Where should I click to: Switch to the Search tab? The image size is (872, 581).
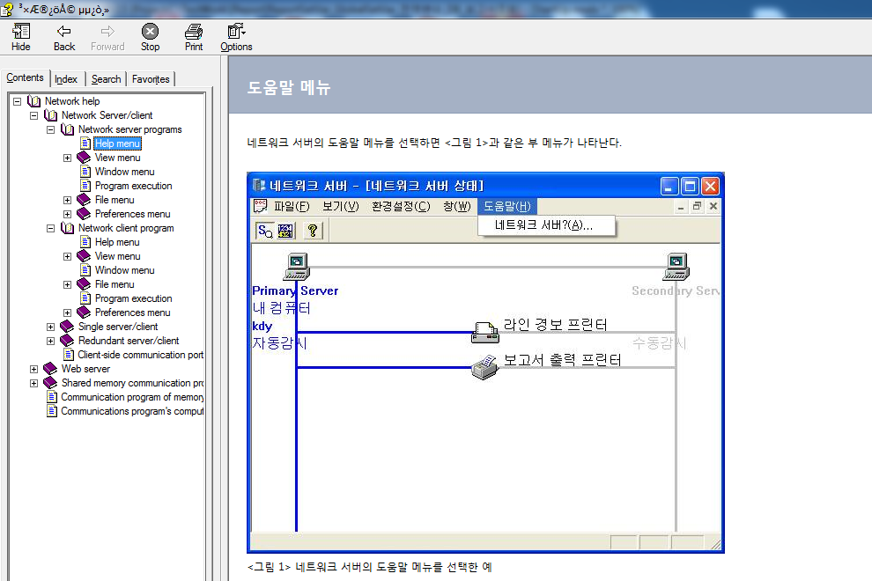click(x=107, y=79)
